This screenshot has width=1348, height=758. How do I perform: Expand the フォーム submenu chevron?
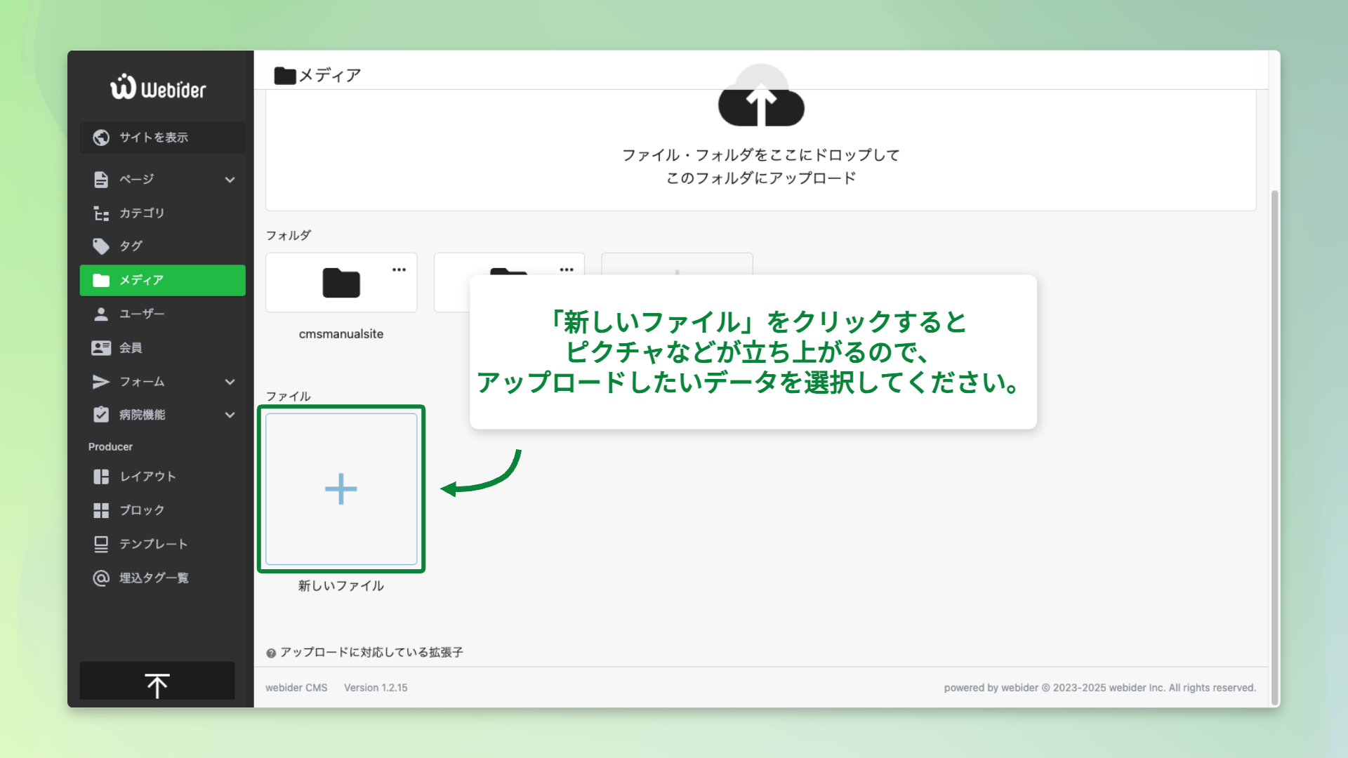click(x=230, y=382)
